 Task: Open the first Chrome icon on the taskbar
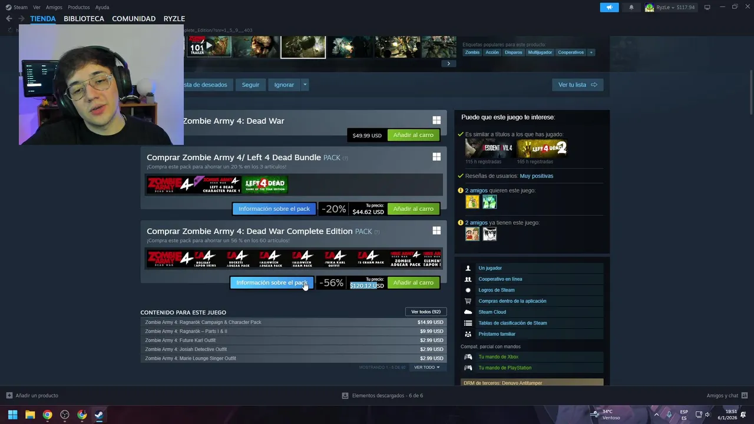(47, 415)
